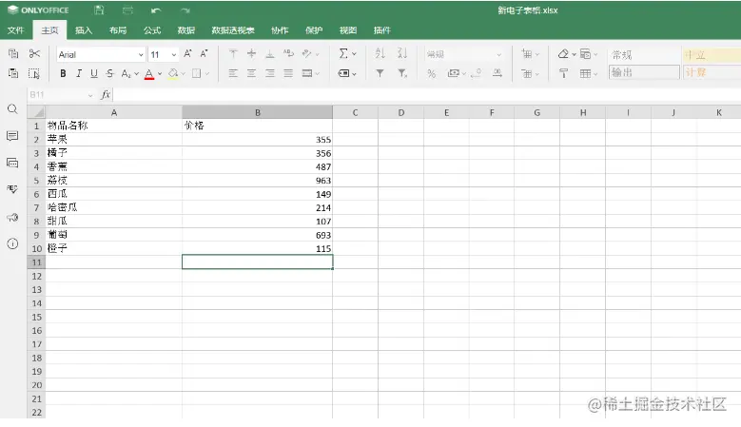Toggle bold formatting
This screenshot has width=741, height=427.
click(x=63, y=73)
